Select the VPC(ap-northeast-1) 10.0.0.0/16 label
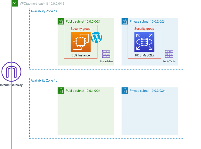201x149 pixels. click(x=42, y=4)
